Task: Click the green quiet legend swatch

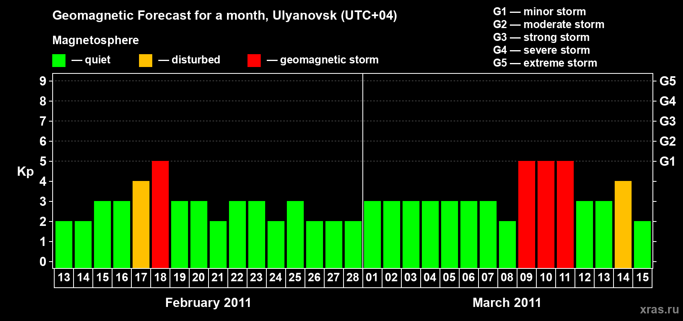Action: (x=59, y=61)
